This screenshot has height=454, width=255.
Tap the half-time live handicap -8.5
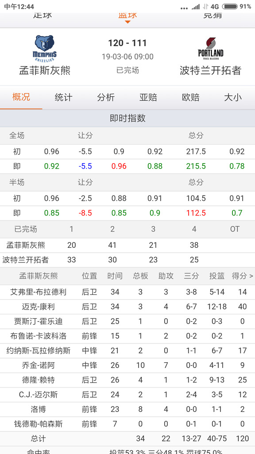click(x=85, y=213)
